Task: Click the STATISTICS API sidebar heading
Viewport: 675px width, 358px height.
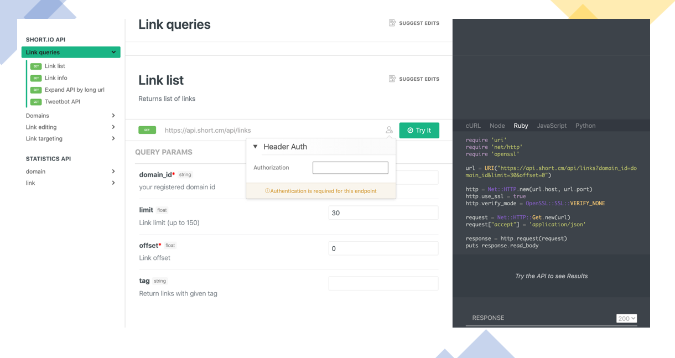Action: (x=48, y=159)
